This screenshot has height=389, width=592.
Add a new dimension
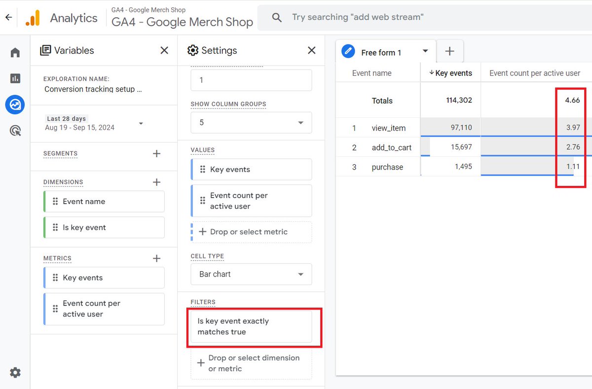click(x=157, y=182)
